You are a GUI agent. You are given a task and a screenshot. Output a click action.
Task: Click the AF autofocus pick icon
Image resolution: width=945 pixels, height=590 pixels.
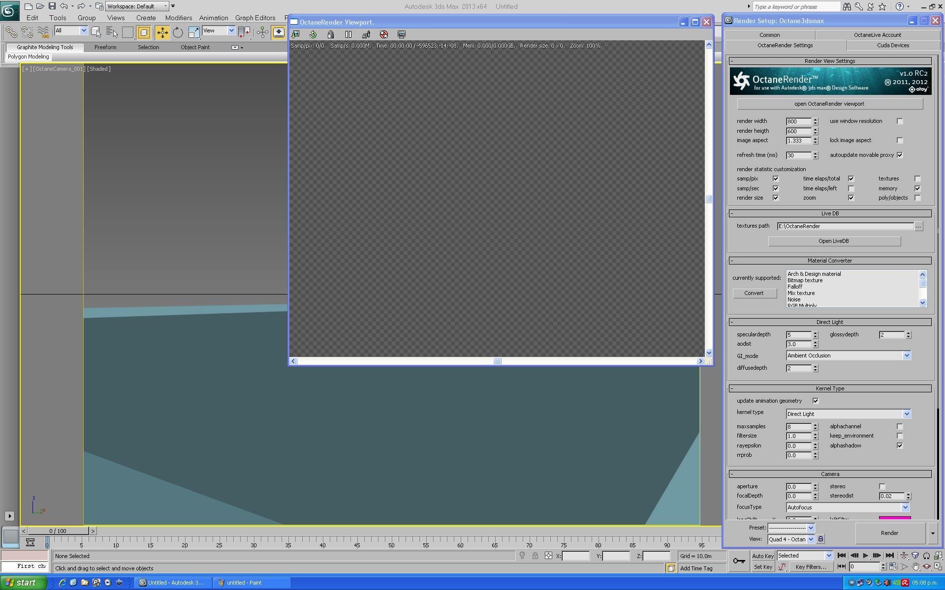pos(366,34)
